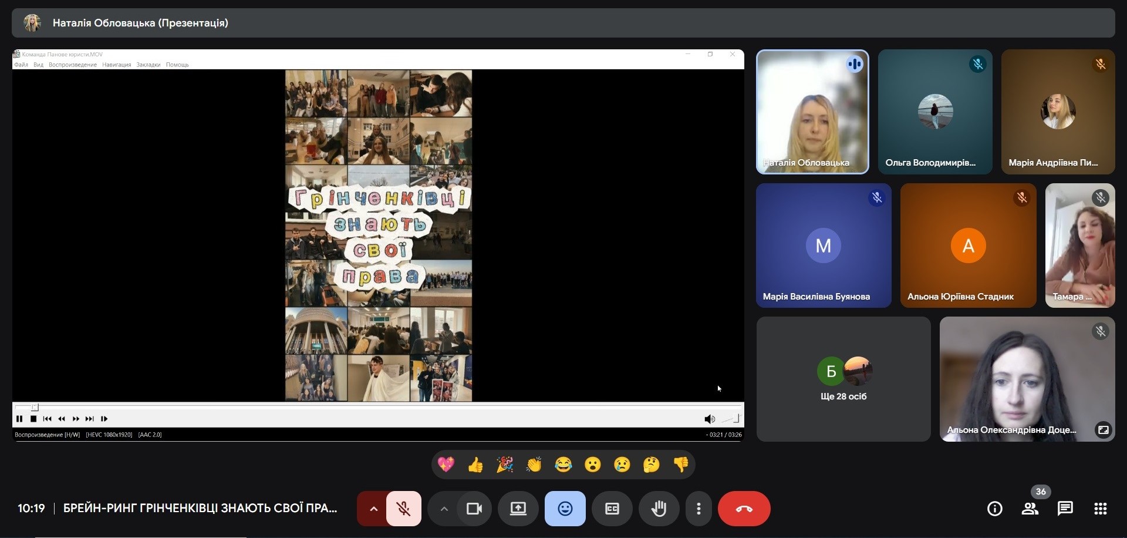Unmute the microphone
Image resolution: width=1127 pixels, height=538 pixels.
coord(404,509)
